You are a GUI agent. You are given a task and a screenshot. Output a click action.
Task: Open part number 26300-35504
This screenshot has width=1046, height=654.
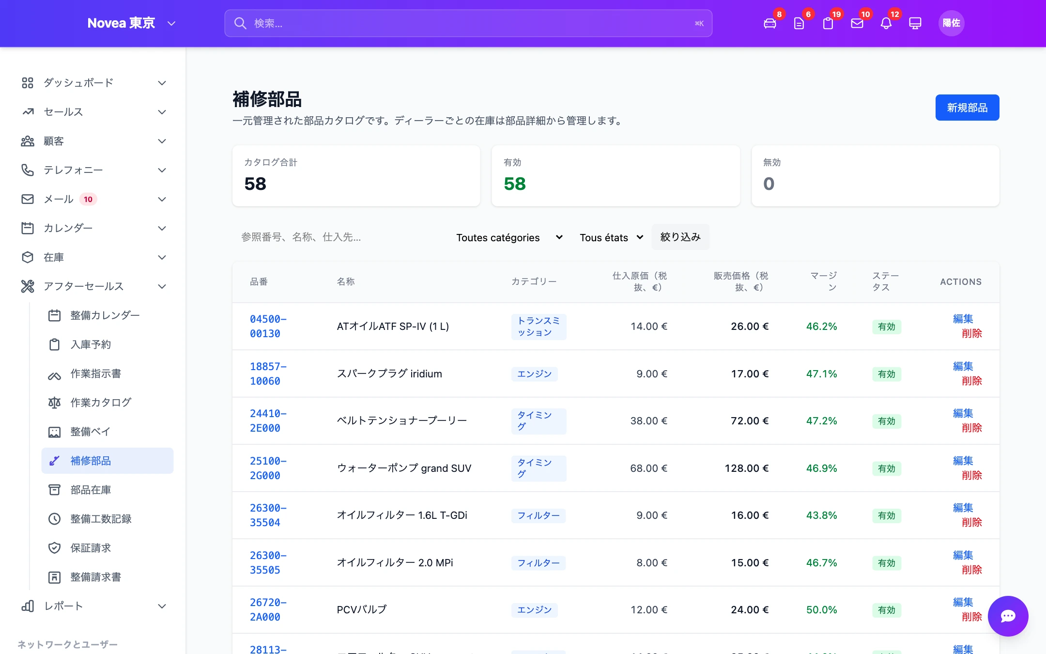(268, 515)
